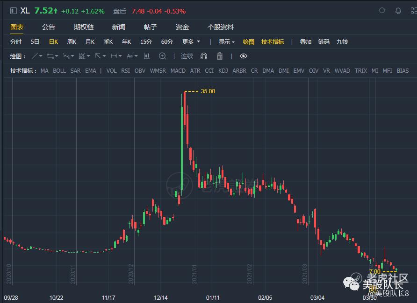Screen dimensions: 417x303
Task: Select the Aa text annotation tool
Action: coord(130,56)
